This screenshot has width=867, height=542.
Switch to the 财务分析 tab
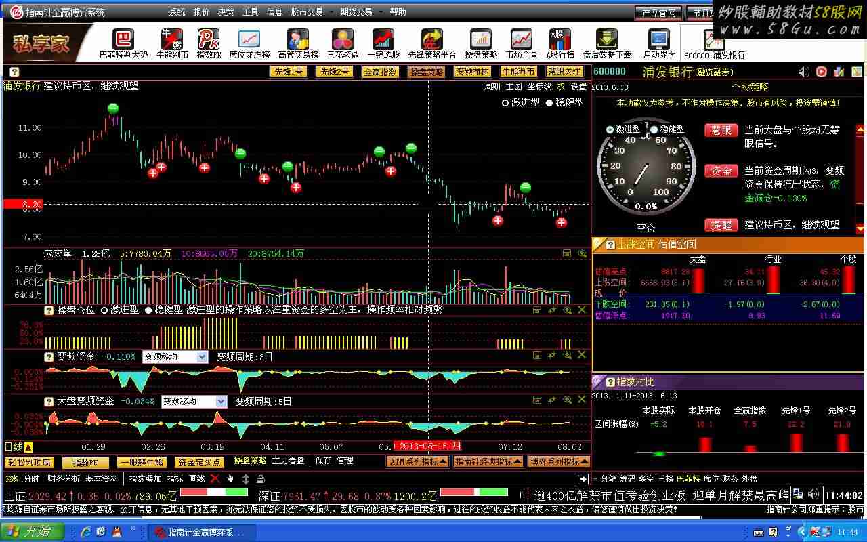[x=63, y=479]
